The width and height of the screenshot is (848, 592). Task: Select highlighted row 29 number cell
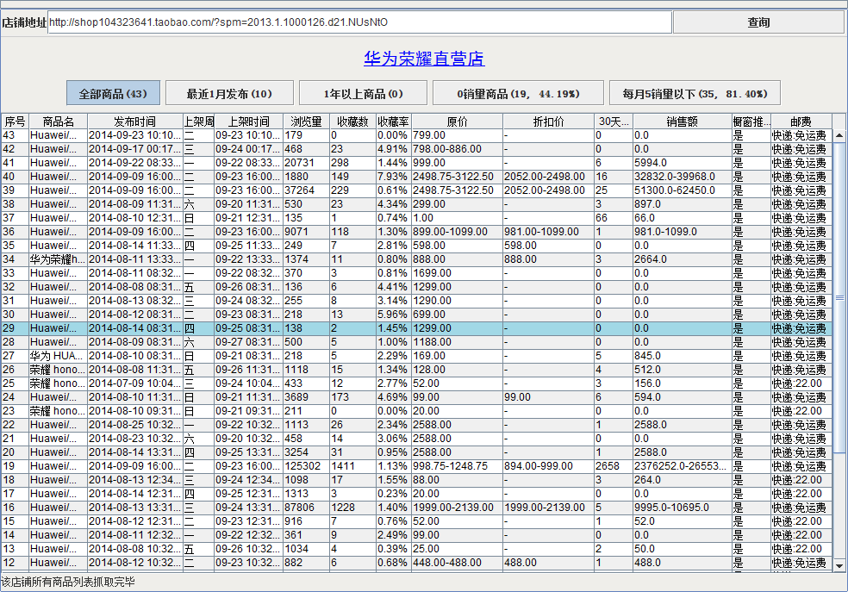[x=15, y=328]
